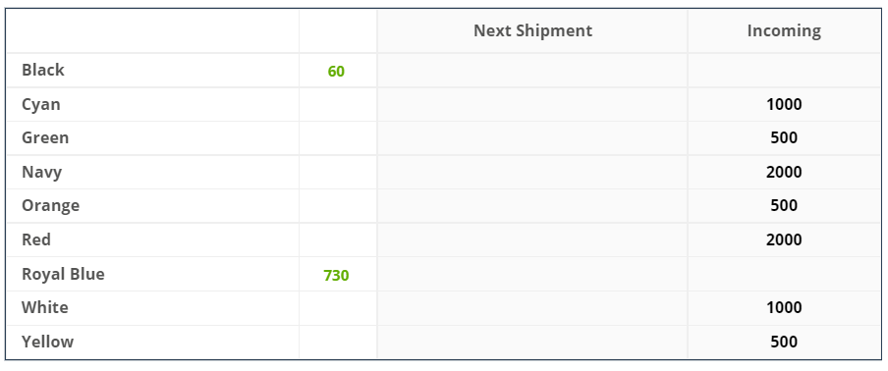888x371 pixels.
Task: Select the Yellow row label
Action: (47, 342)
